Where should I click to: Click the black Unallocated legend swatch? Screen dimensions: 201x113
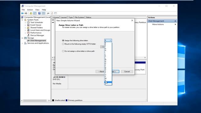pos(53,100)
